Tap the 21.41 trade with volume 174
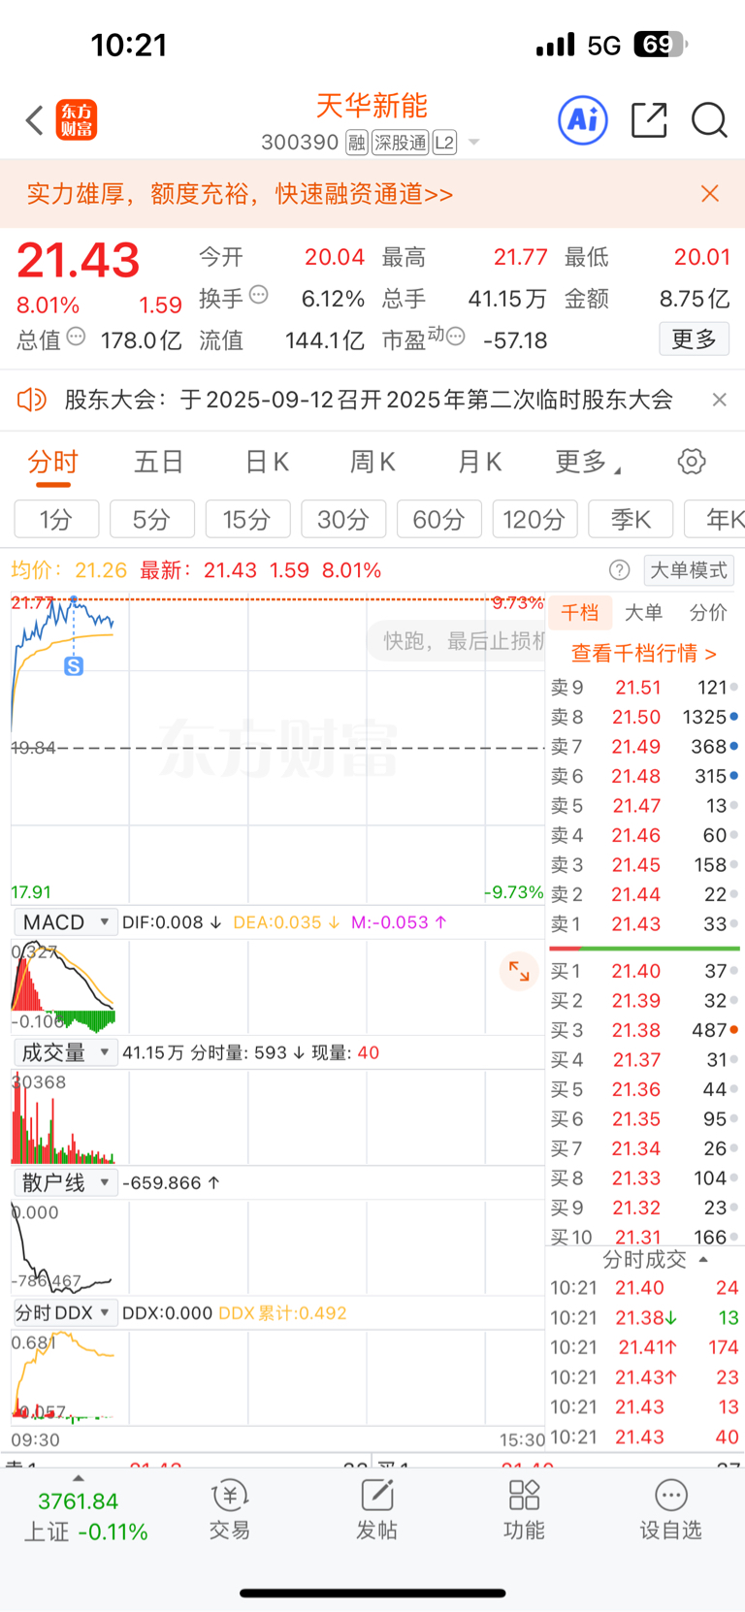 [x=644, y=1347]
